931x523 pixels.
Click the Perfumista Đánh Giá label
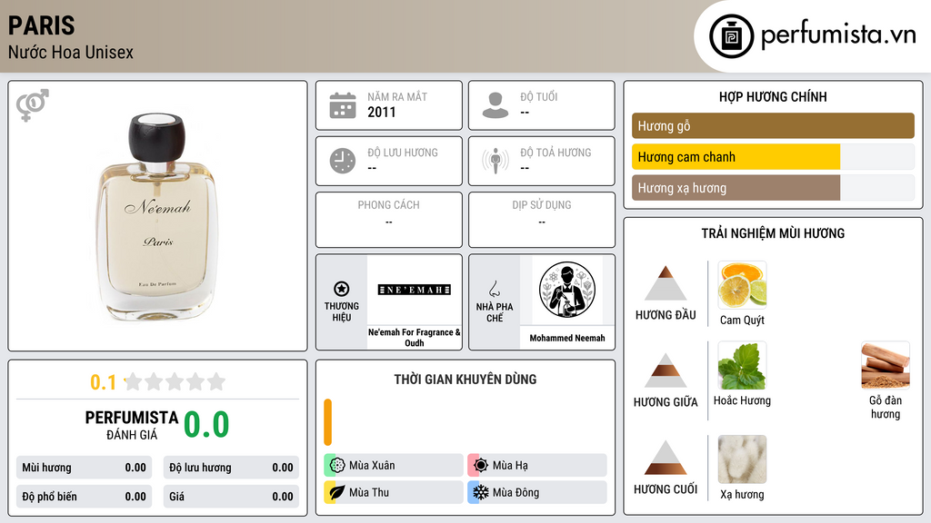[132, 425]
